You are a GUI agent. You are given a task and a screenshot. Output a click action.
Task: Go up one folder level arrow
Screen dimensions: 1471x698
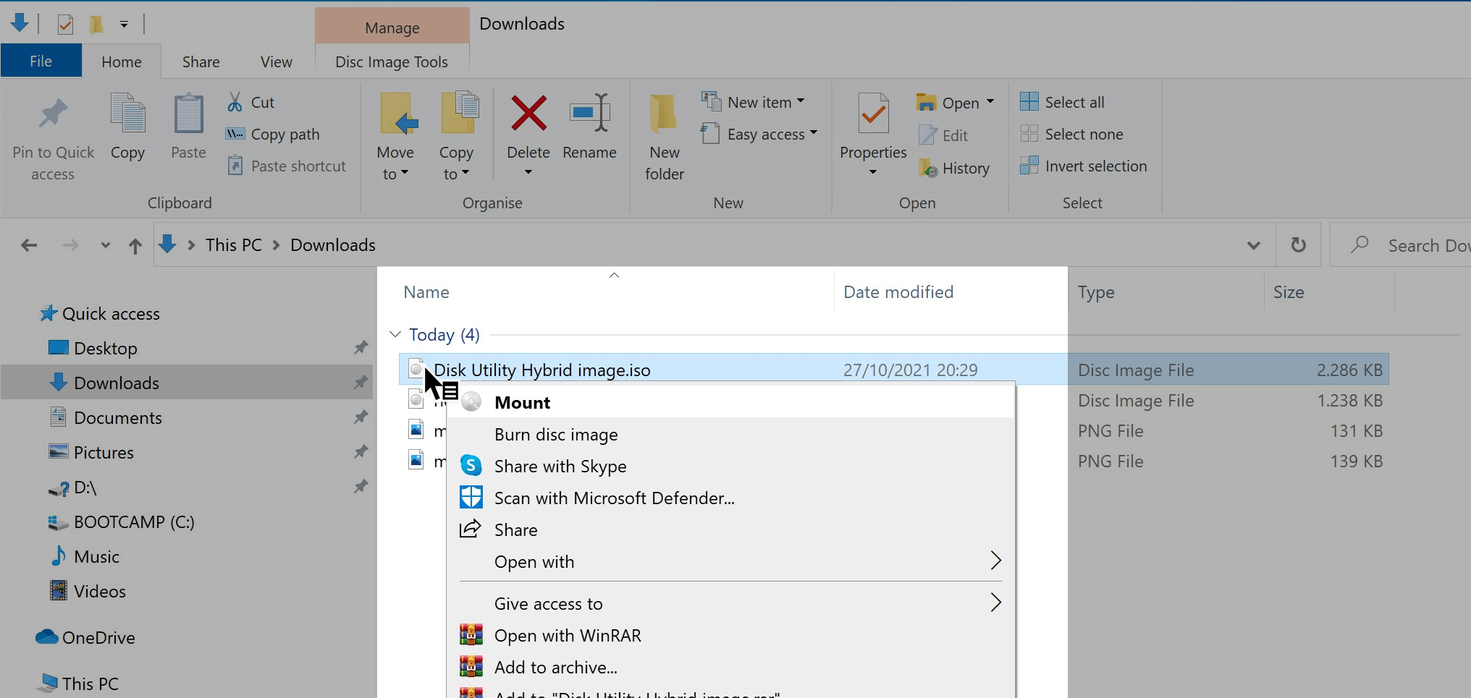[135, 245]
